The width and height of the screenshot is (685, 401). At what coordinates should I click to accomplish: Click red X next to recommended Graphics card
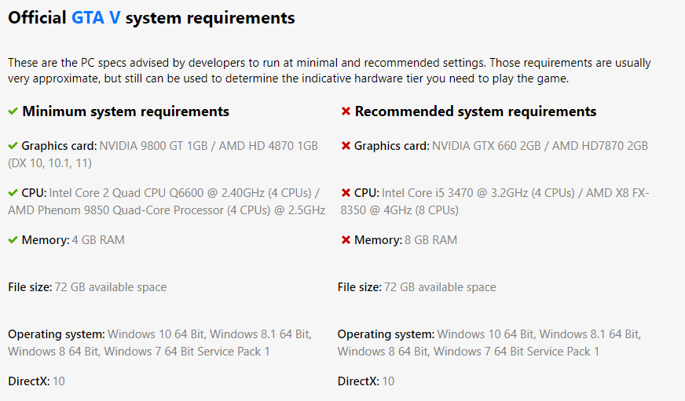pos(346,146)
